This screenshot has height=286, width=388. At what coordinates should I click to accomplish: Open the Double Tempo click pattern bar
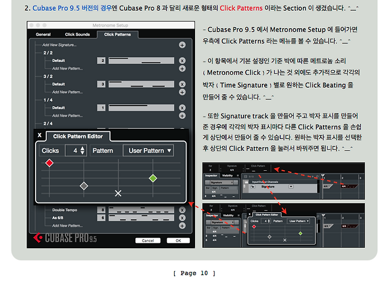click(x=141, y=210)
